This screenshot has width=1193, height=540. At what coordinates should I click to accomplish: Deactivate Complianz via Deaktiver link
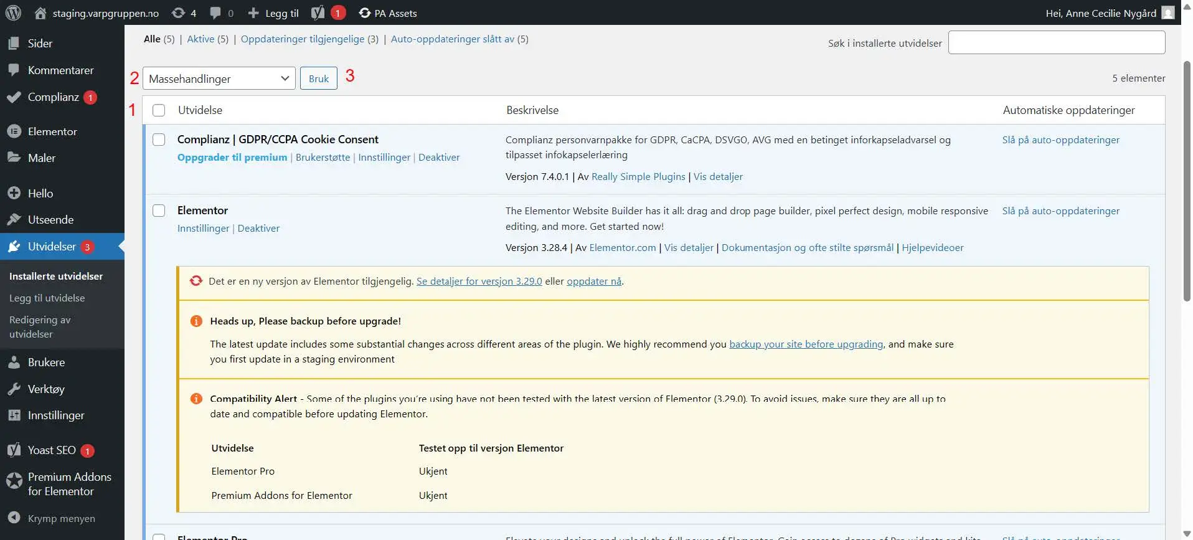click(x=439, y=157)
